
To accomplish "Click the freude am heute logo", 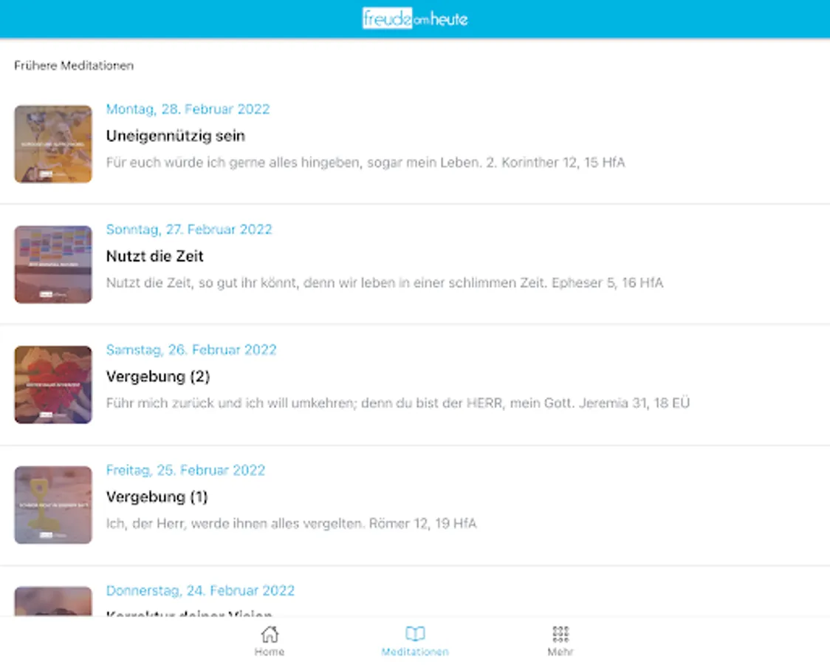I will coord(415,18).
